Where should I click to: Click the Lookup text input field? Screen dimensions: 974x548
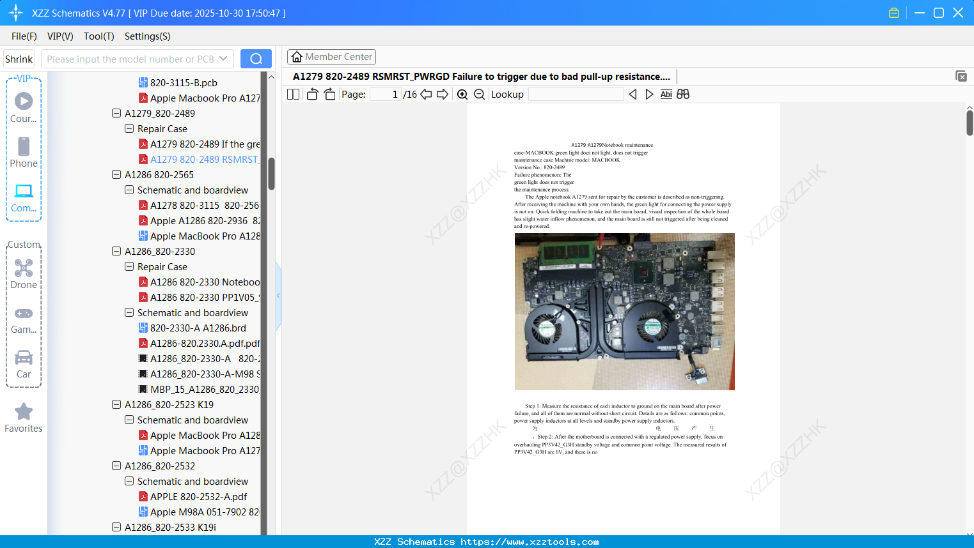click(x=576, y=95)
